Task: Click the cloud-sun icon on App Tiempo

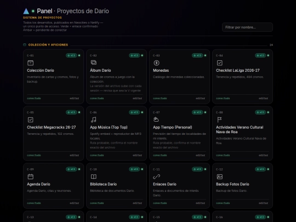Action: [x=156, y=119]
